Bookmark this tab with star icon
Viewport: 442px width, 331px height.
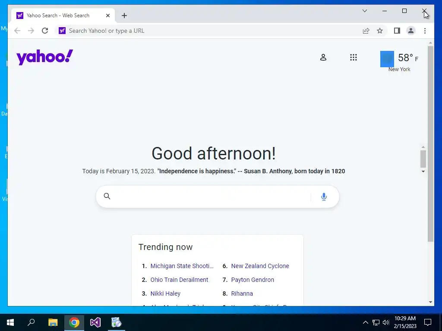380,31
